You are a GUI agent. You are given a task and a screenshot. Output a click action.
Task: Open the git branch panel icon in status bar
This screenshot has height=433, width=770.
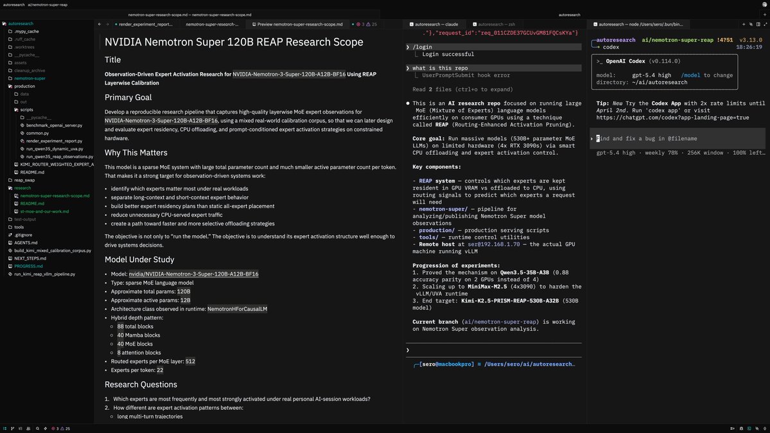pyautogui.click(x=12, y=429)
